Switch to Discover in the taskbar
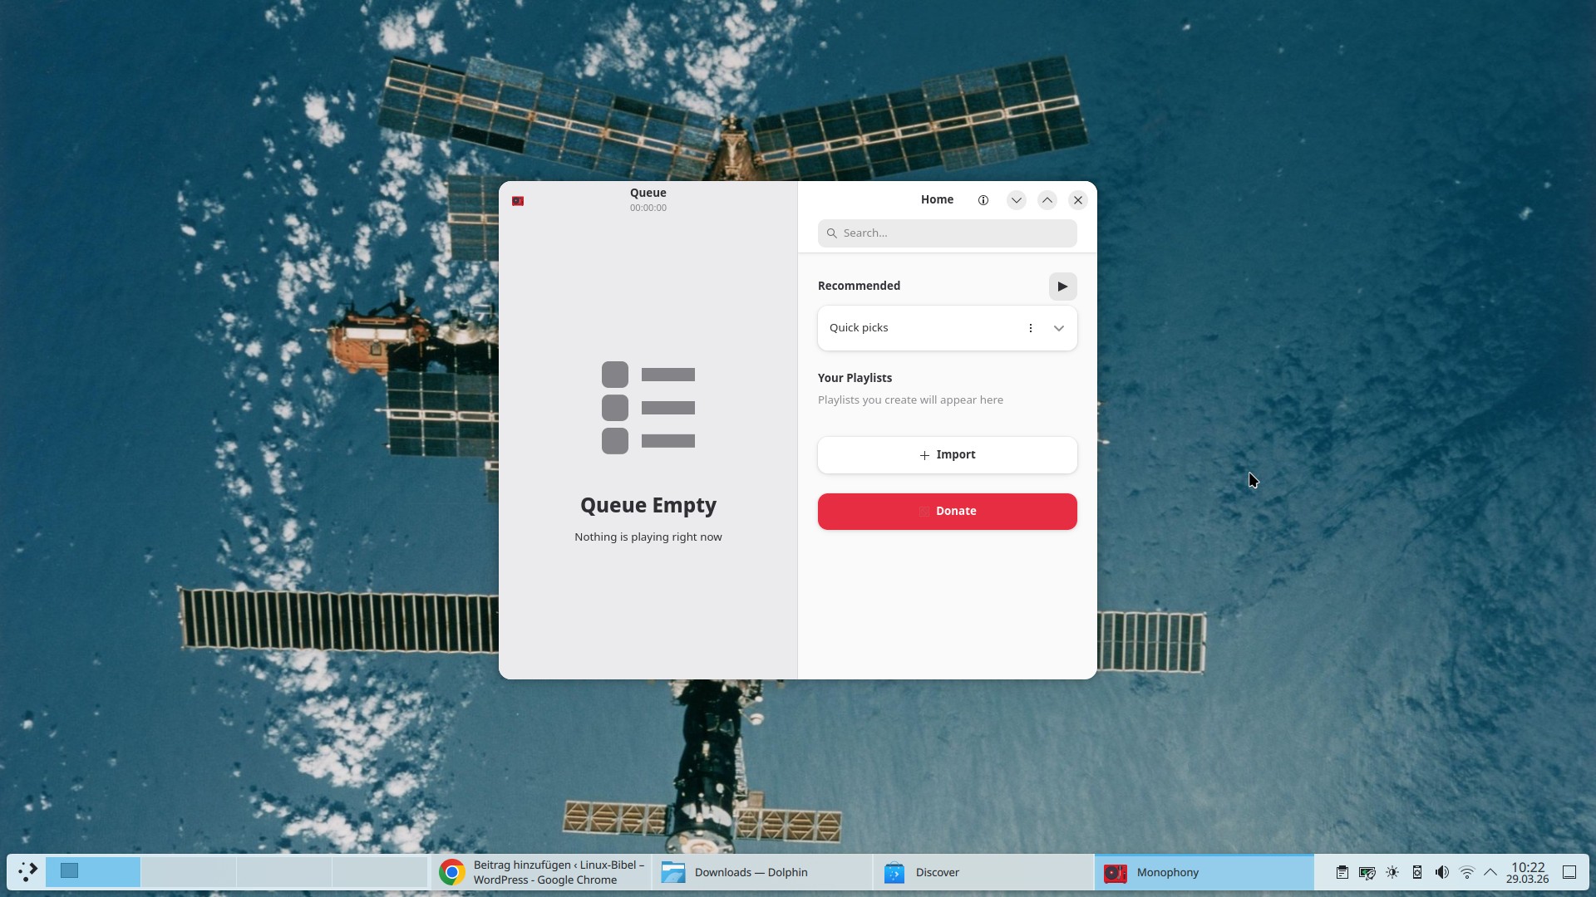 click(983, 872)
